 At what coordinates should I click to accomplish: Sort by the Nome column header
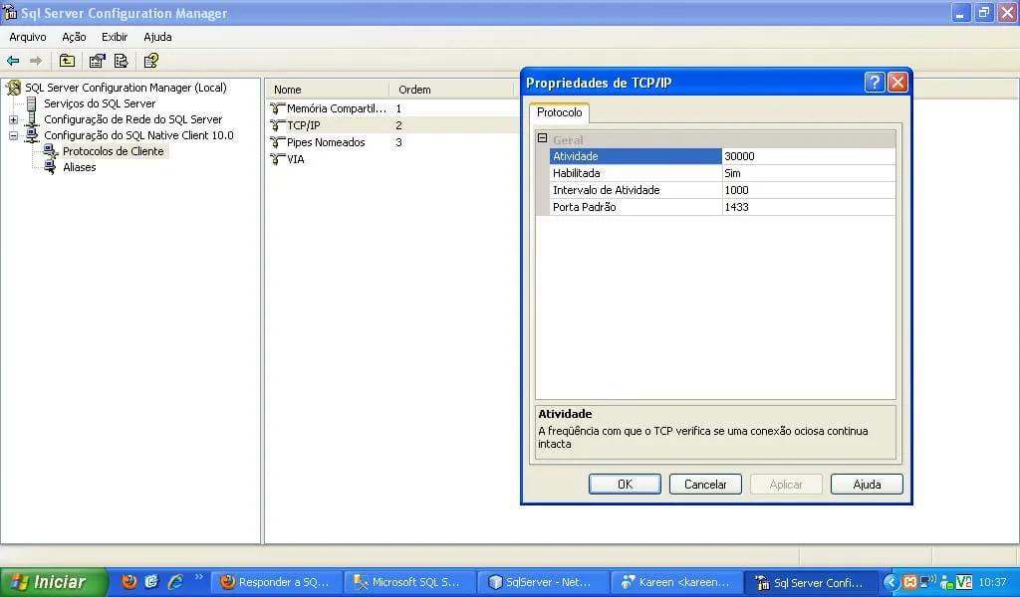click(328, 90)
